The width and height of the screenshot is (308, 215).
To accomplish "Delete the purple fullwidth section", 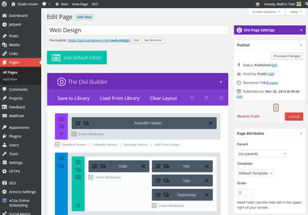I will point(61,134).
